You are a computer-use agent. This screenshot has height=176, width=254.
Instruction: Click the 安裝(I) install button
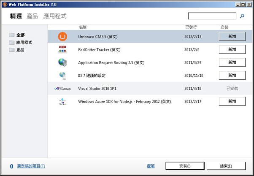[185, 166]
